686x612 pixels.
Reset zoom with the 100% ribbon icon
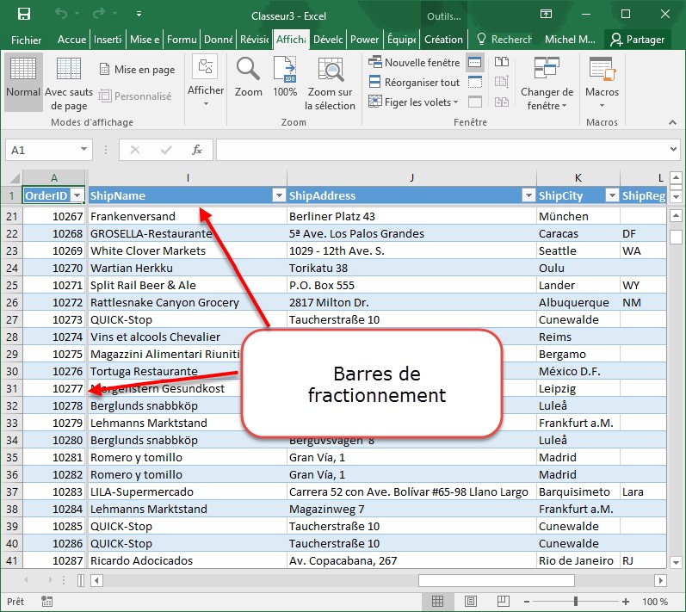[285, 77]
